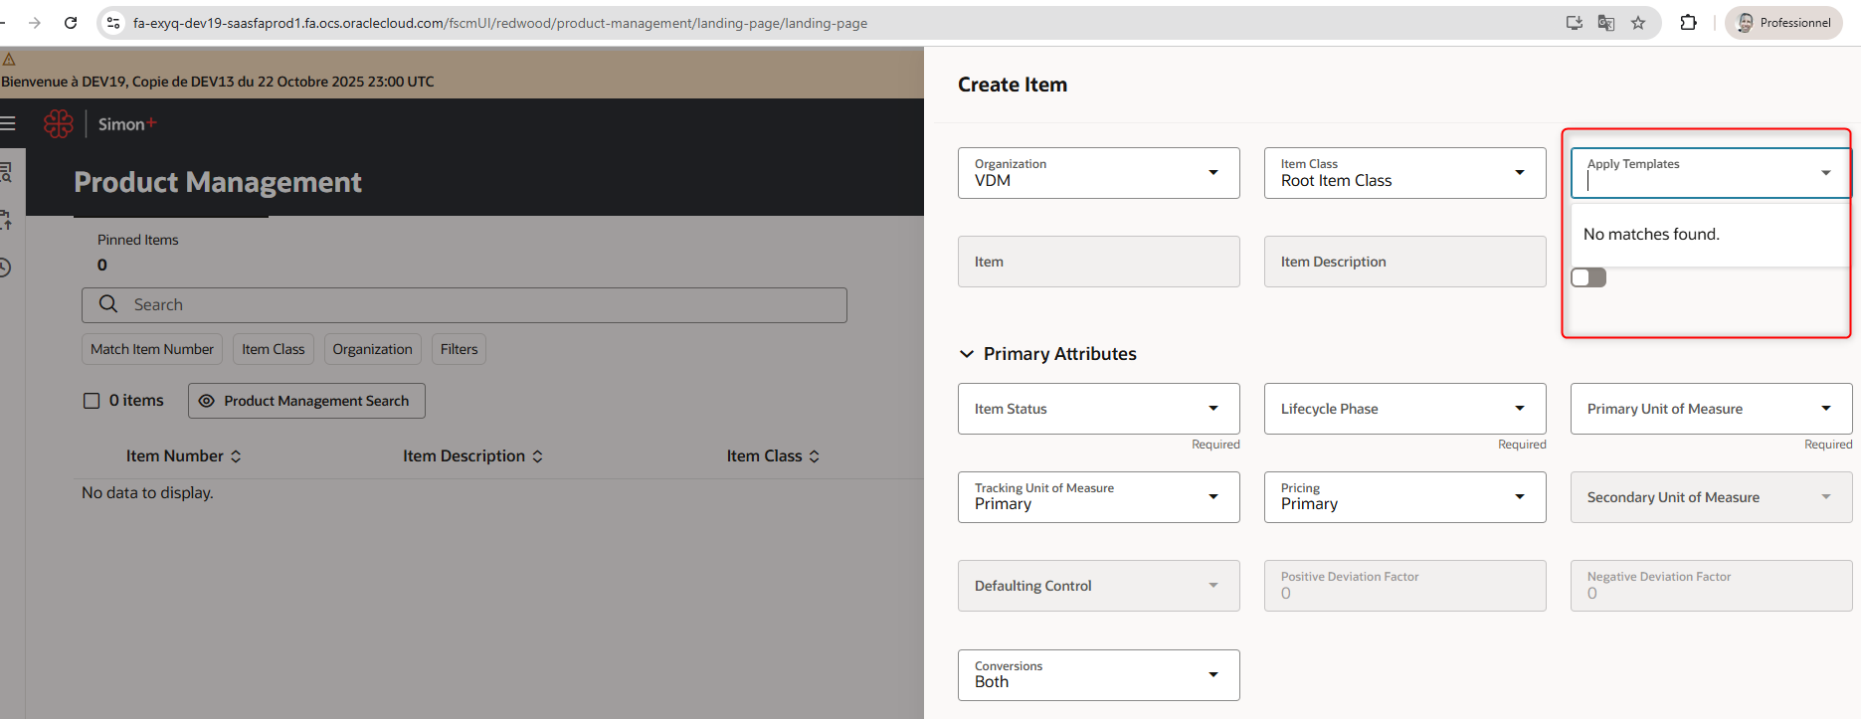Screen dimensions: 1861x719
Task: Open the Apply Templates dropdown arrow
Action: point(1826,173)
